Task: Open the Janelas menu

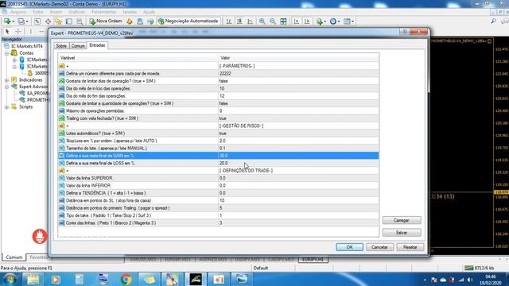Action: (130, 12)
